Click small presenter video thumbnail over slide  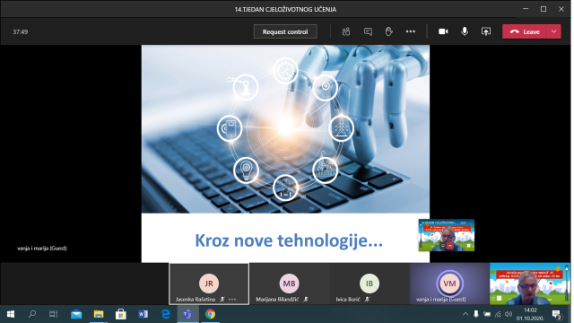click(x=447, y=235)
